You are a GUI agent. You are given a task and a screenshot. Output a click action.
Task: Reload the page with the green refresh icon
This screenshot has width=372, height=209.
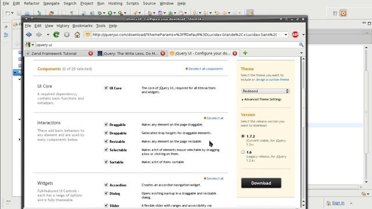(x=56, y=35)
